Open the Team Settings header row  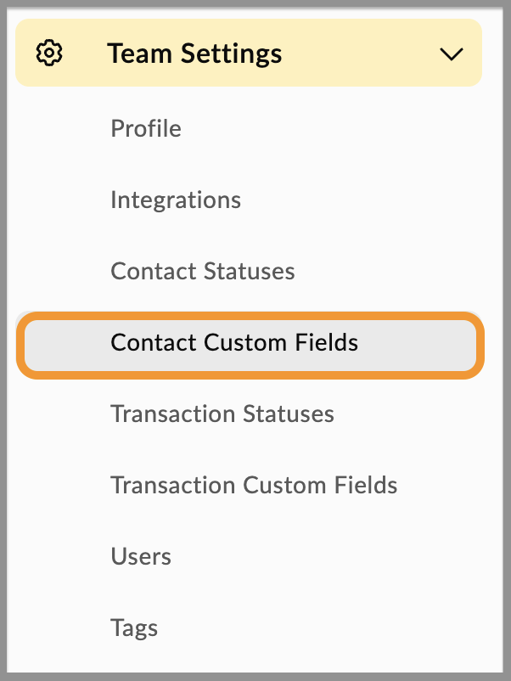coord(194,53)
